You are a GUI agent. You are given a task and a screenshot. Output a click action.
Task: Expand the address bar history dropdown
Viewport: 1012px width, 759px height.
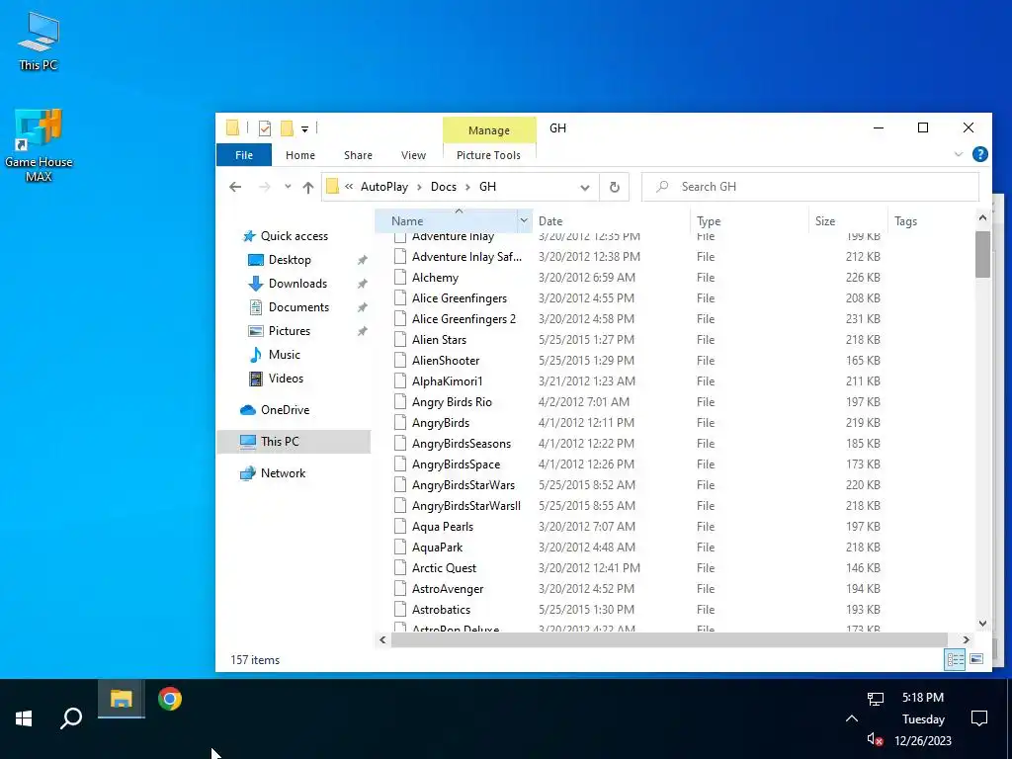coord(585,187)
